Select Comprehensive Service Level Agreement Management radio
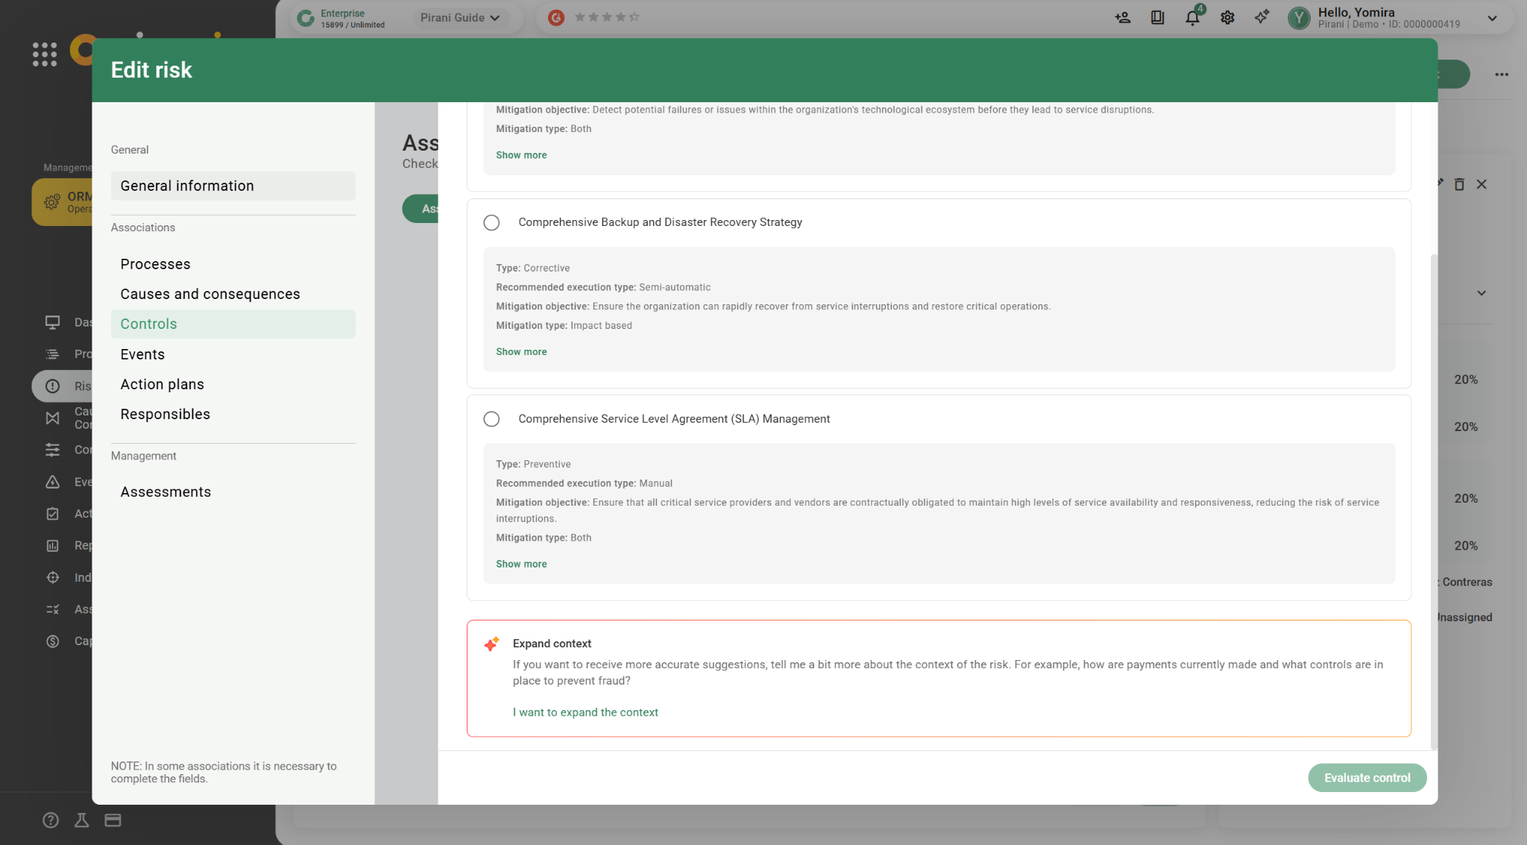Viewport: 1527px width, 845px height. point(491,419)
